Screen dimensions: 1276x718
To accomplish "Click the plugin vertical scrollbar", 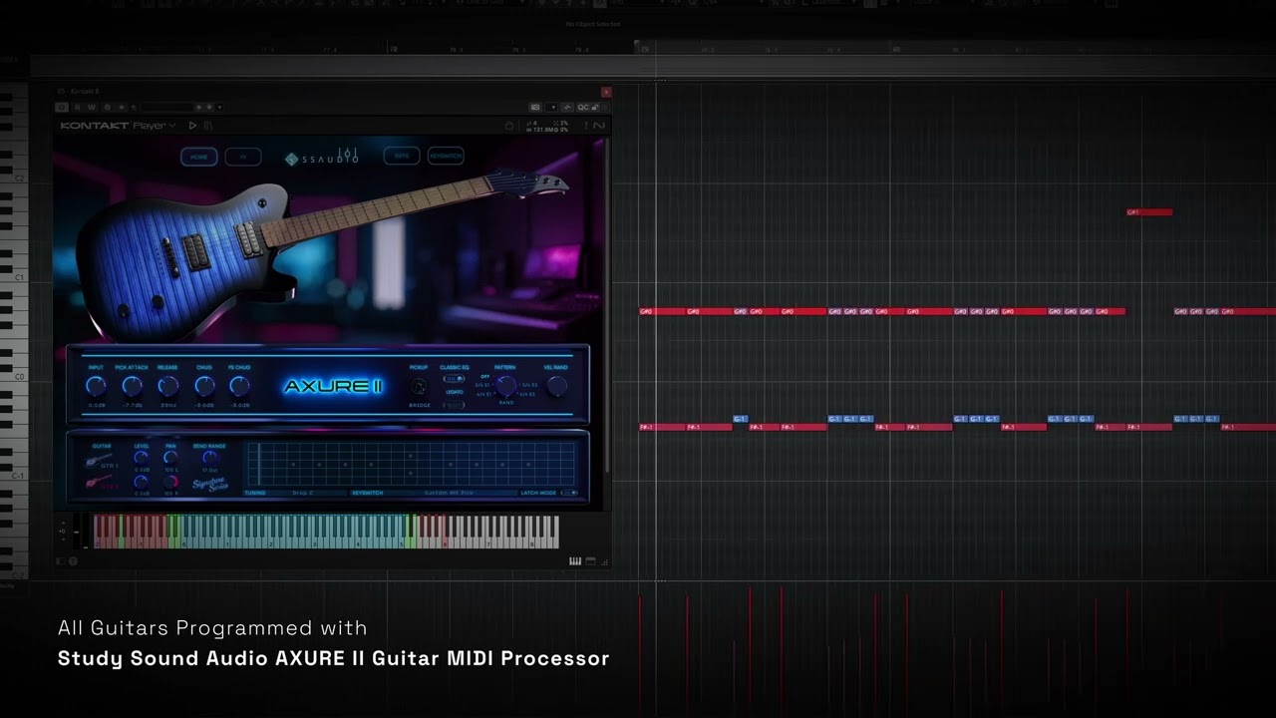I will point(605,304).
